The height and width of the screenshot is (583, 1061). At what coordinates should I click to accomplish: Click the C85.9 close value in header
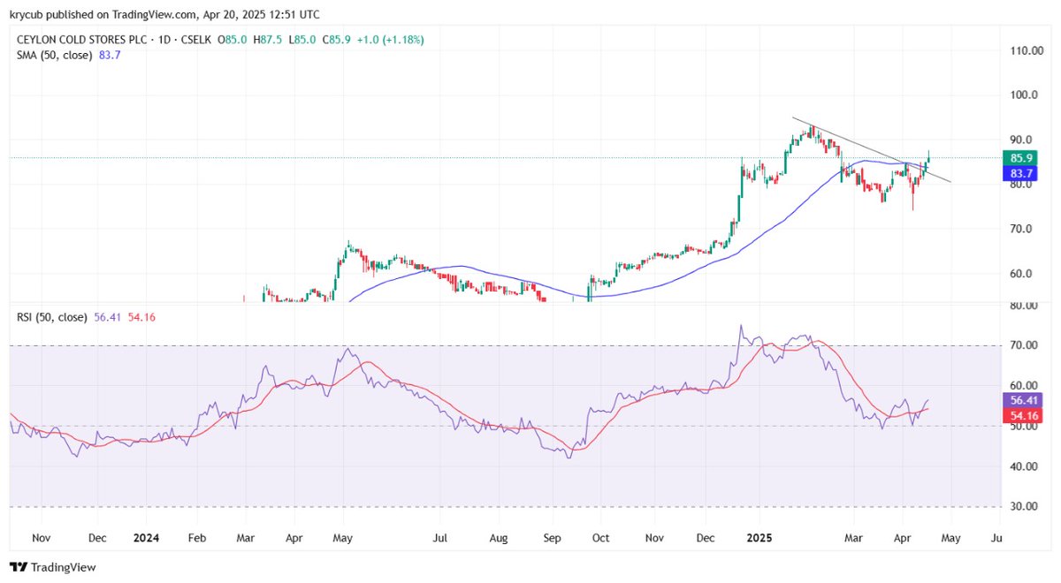[x=338, y=39]
